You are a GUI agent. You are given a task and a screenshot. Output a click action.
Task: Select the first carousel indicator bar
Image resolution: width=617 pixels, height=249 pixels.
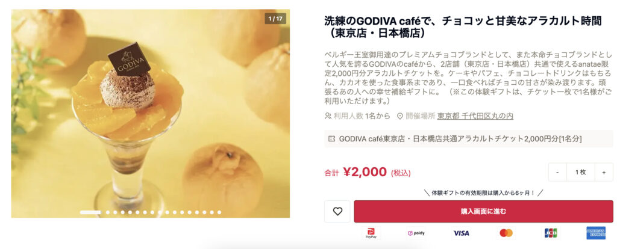(x=90, y=212)
